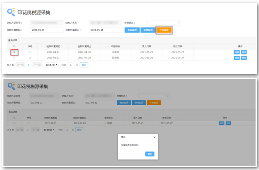
Task: Click the blurred 纳税人识别号 field in the upper panel
Action: [x=46, y=23]
